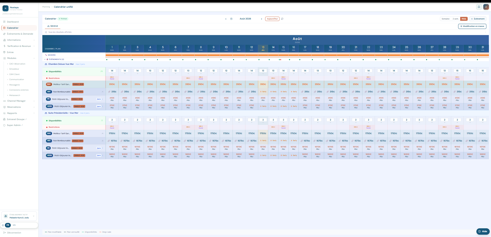Open the CRM Client module
The image size is (491, 237).
(14, 74)
